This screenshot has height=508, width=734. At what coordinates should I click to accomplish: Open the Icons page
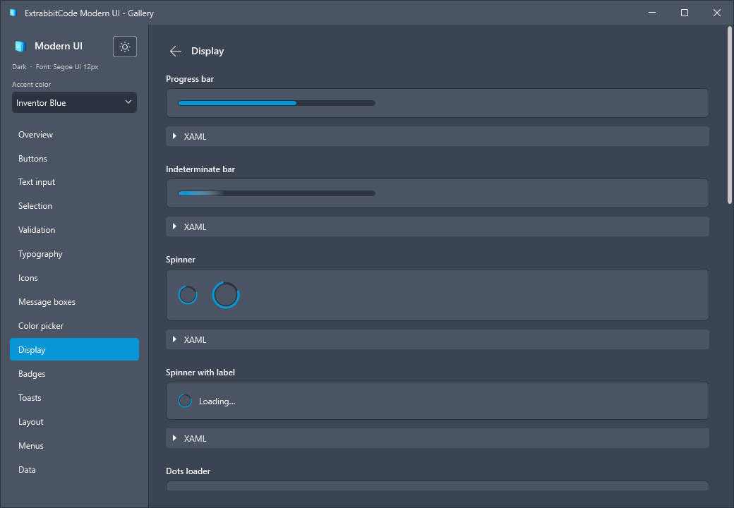[x=74, y=278]
